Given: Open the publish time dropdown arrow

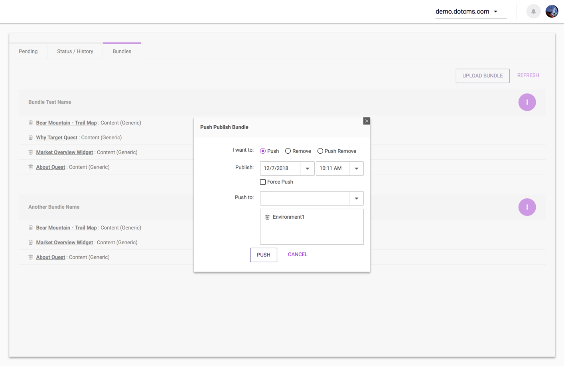Looking at the screenshot, I should pyautogui.click(x=356, y=168).
